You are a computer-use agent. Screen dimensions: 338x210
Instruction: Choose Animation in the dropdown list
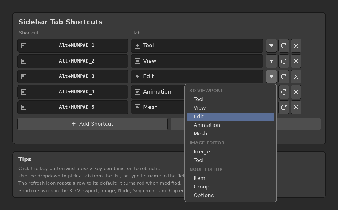coord(230,125)
